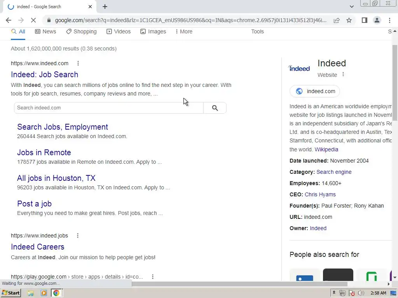Expand the More search filters menu
398x298 pixels.
point(184,32)
